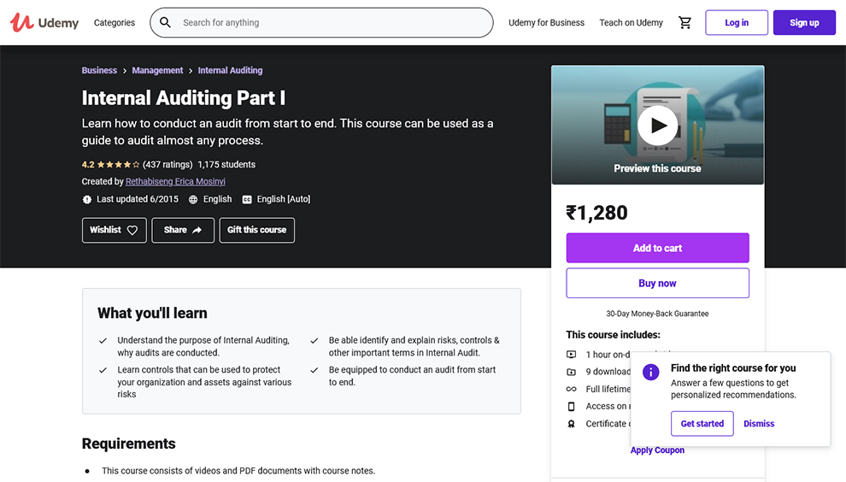Click 'Understand the purpose of Internal Auditing' item
This screenshot has height=482, width=846.
pos(203,346)
